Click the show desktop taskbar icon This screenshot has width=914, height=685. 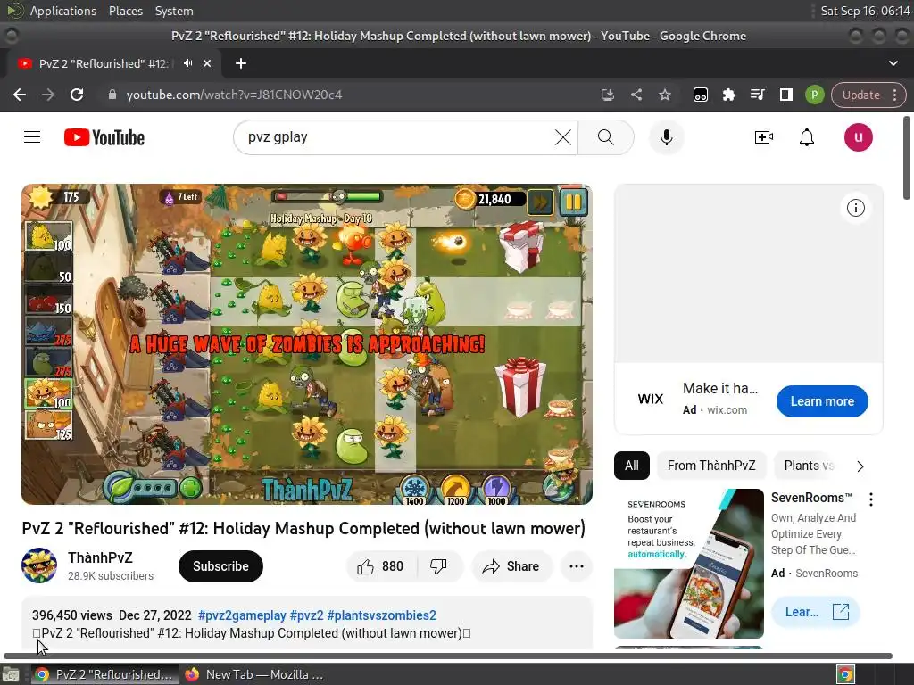(x=11, y=674)
